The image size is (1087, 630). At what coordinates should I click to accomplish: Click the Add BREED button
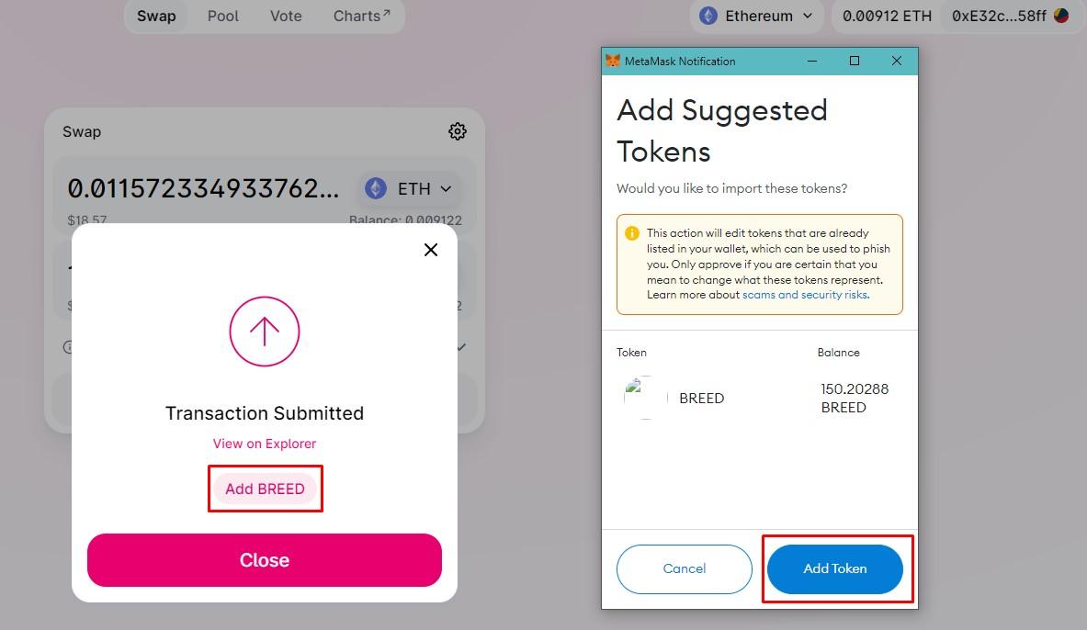[x=265, y=489]
